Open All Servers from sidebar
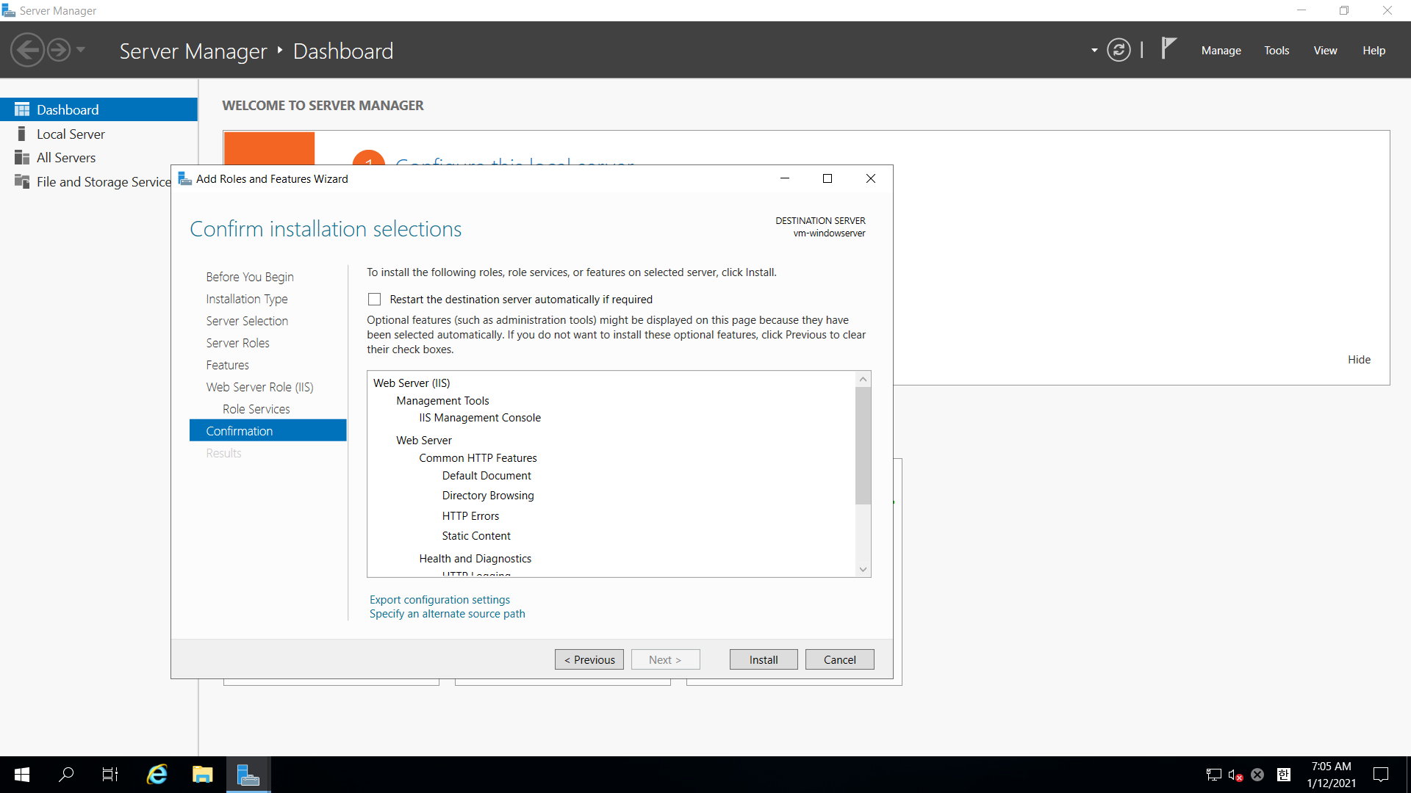 point(65,158)
